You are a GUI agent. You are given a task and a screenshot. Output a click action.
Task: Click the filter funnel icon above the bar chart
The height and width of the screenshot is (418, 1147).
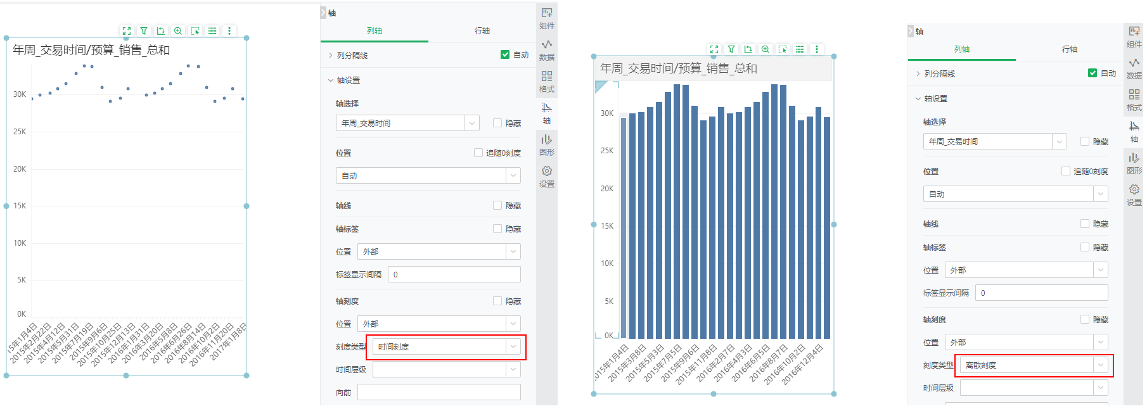(731, 49)
